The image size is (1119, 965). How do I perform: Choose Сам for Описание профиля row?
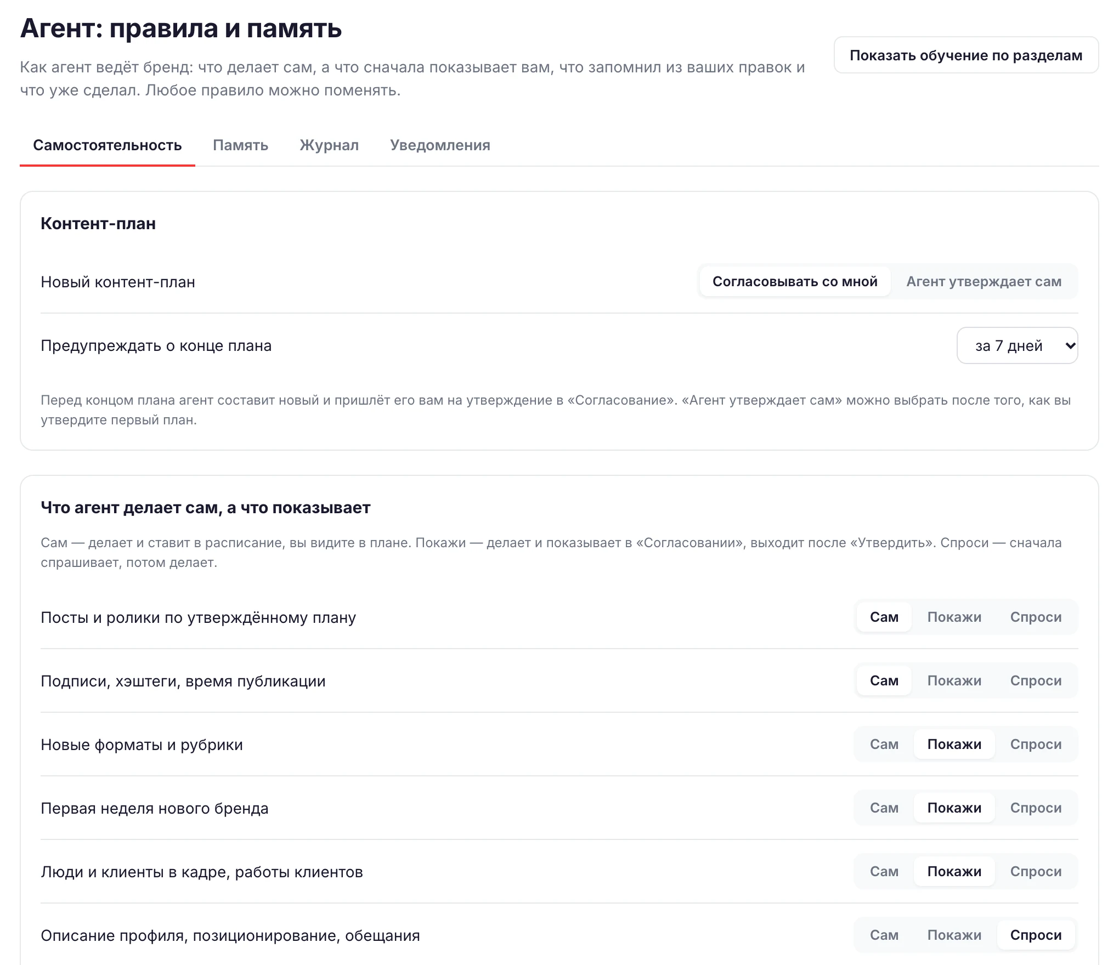click(884, 935)
